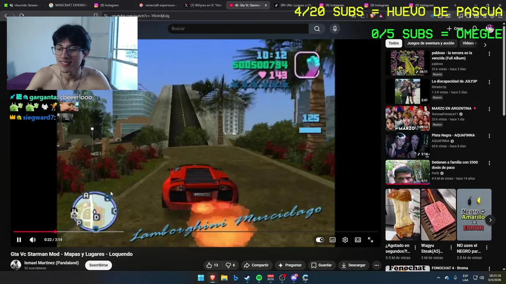Pause the video with the player button
The height and width of the screenshot is (284, 506).
[x=19, y=240]
